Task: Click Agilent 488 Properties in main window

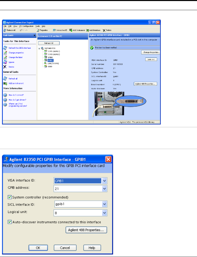Action: pyautogui.click(x=146, y=84)
